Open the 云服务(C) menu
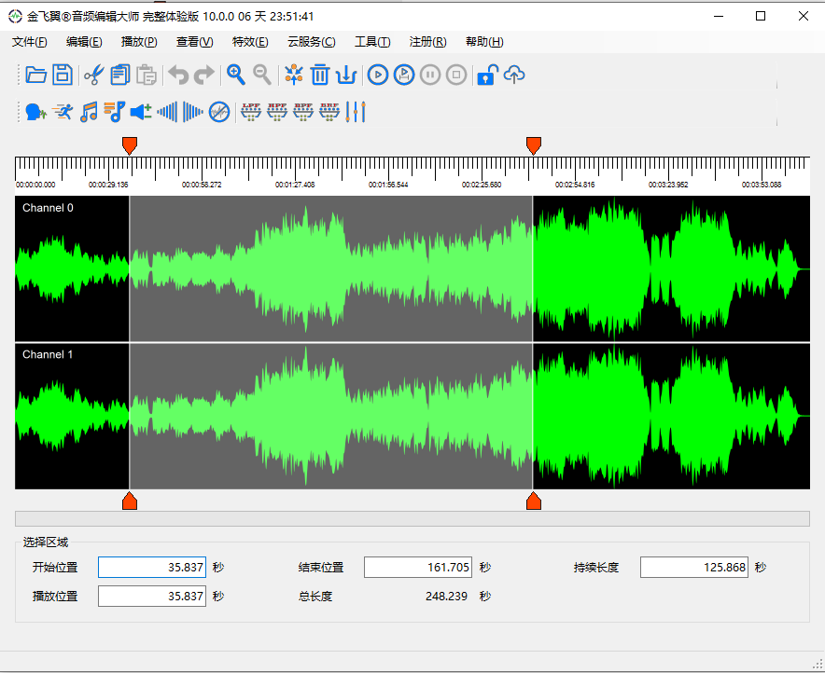Viewport: 825px width, 673px height. [312, 42]
